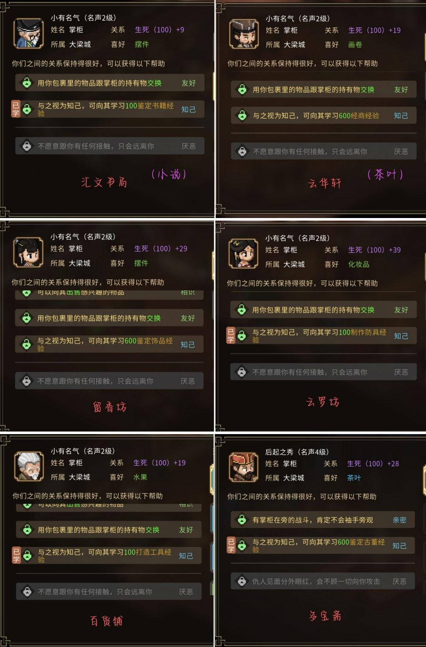Click the 知己 label in 留香坊 panel
This screenshot has width=426, height=647.
188,344
